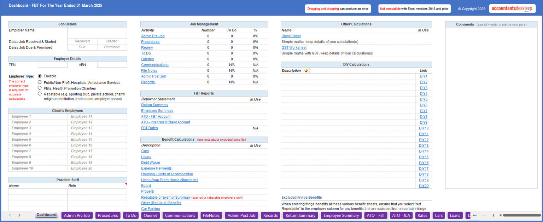Go to the ATO - FBT tab
The height and width of the screenshot is (222, 543).
coord(376,215)
